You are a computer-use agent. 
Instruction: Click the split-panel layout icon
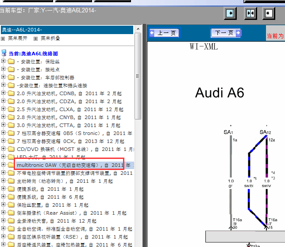pyautogui.click(x=250, y=13)
